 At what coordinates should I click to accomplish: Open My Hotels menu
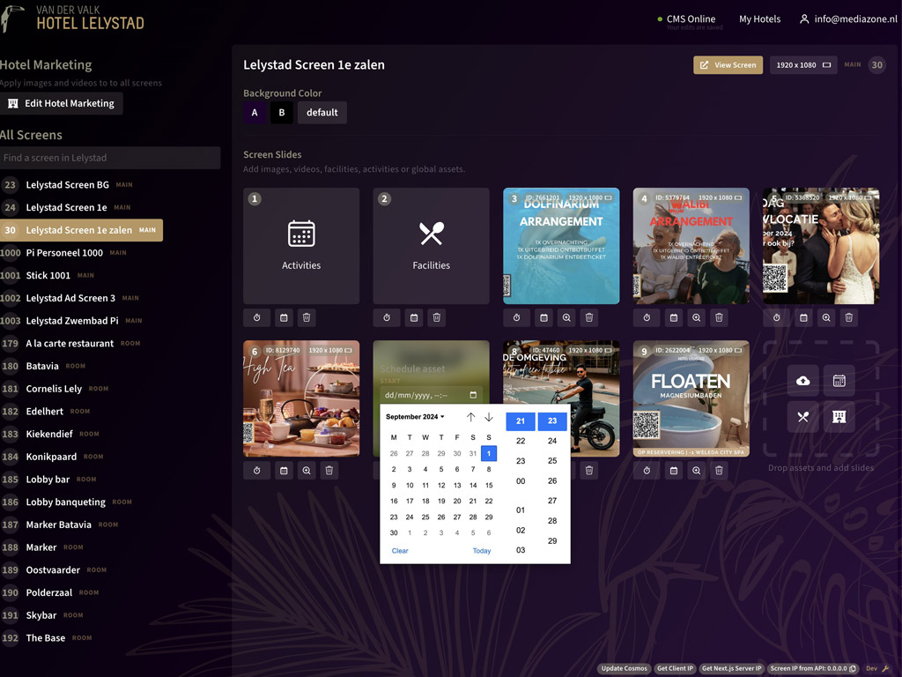[x=760, y=19]
